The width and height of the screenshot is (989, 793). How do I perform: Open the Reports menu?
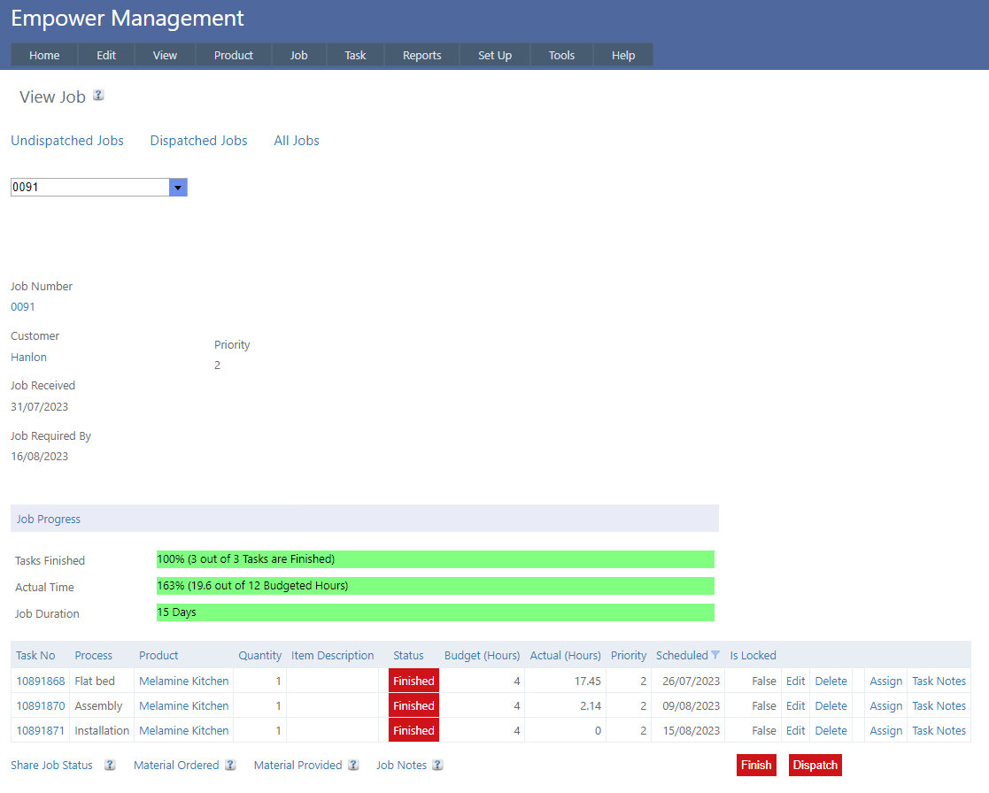point(421,55)
